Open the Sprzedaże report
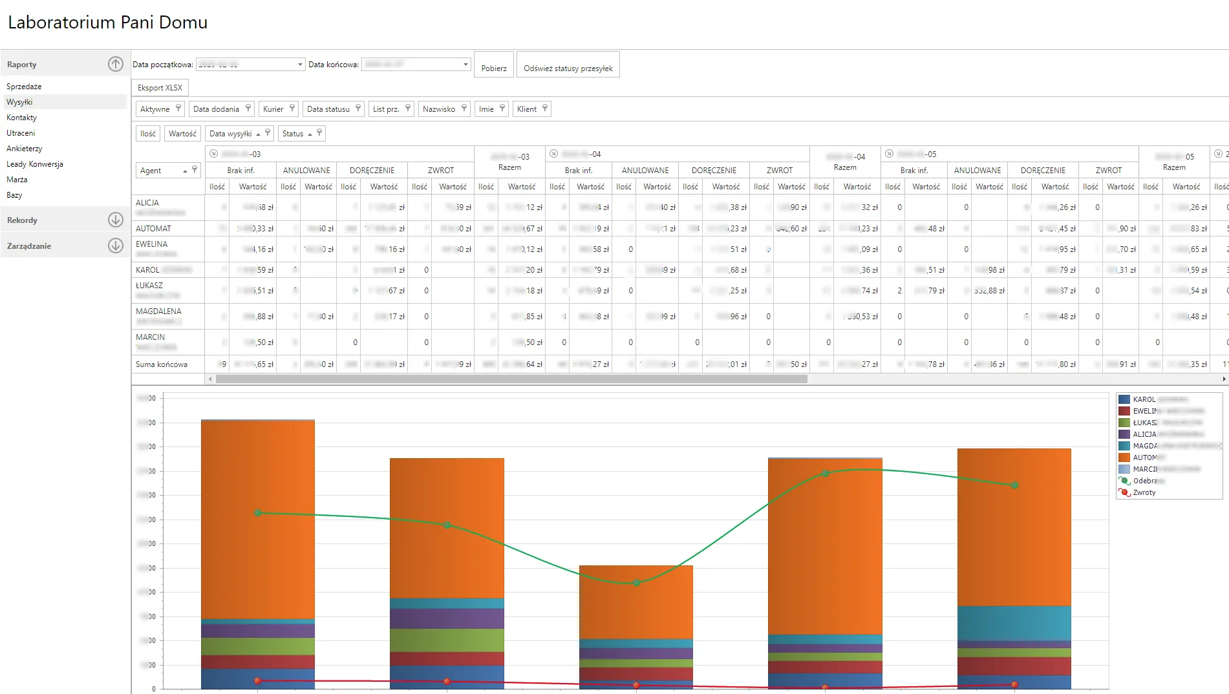The image size is (1229, 694). [x=24, y=87]
